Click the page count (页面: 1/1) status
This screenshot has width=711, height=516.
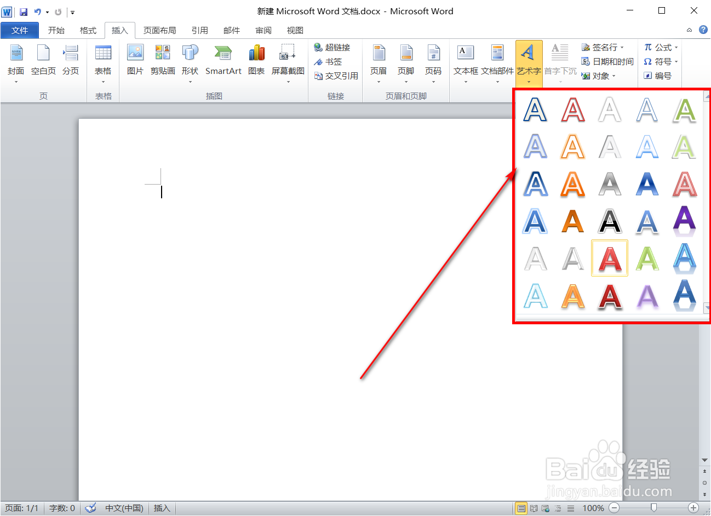[x=22, y=508]
